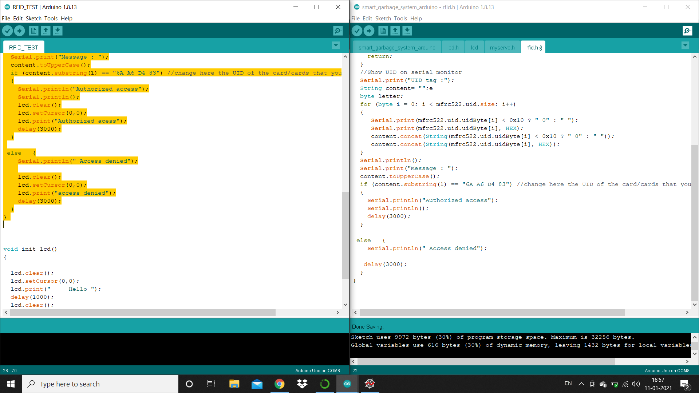
Task: Open Serial Monitor in RFID_TEST window
Action: coord(338,31)
